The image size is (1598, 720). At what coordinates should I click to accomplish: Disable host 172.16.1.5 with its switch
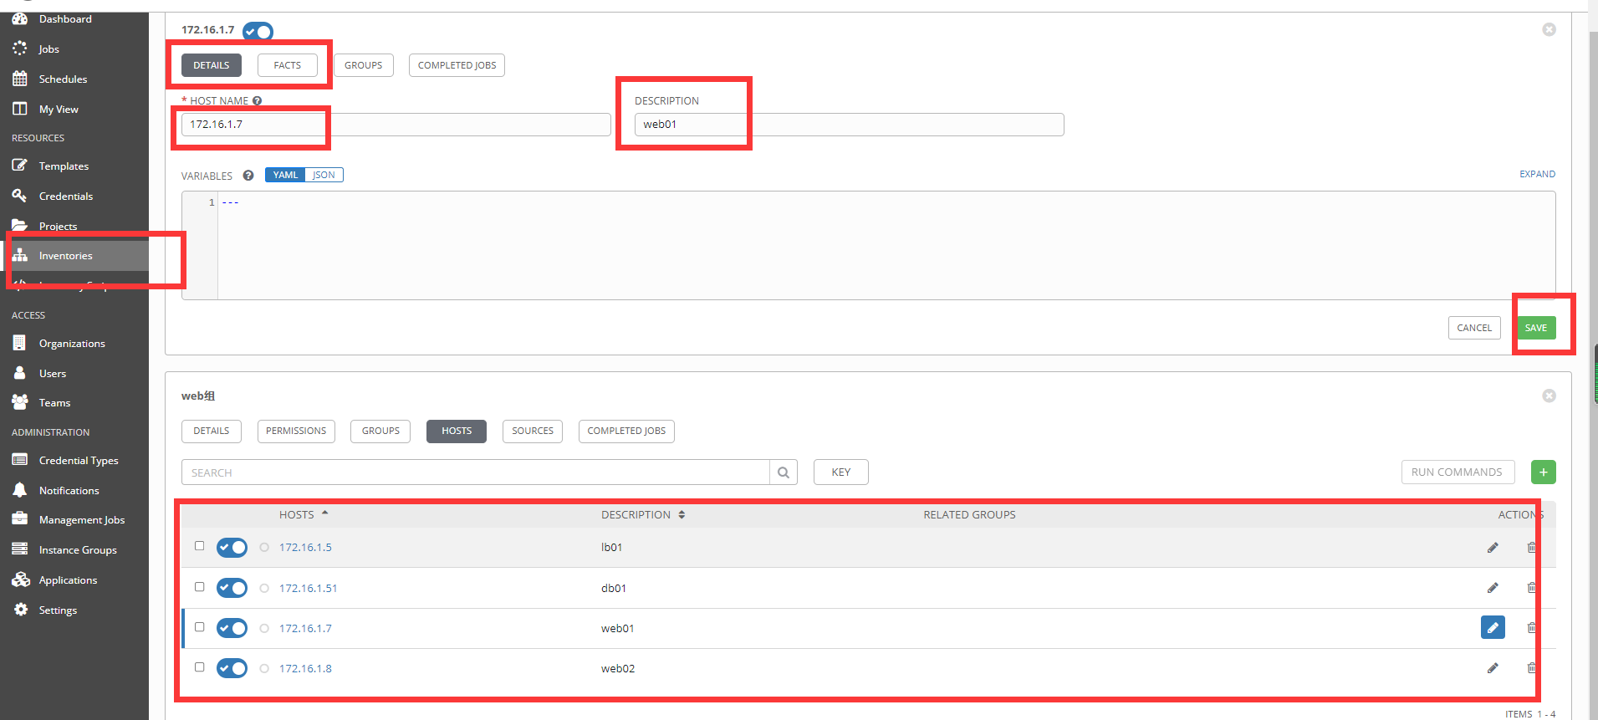point(232,548)
